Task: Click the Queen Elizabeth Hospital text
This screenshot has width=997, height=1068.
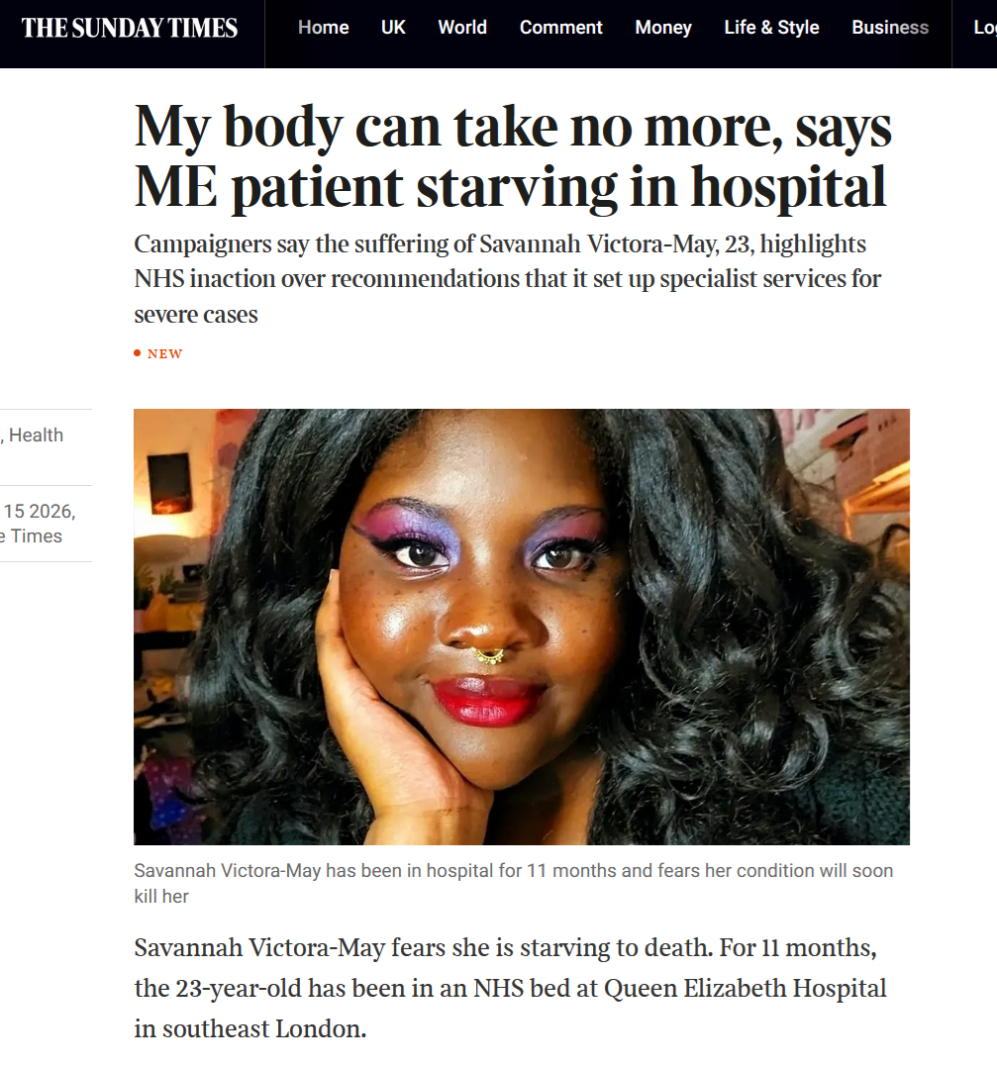Action: click(x=745, y=988)
